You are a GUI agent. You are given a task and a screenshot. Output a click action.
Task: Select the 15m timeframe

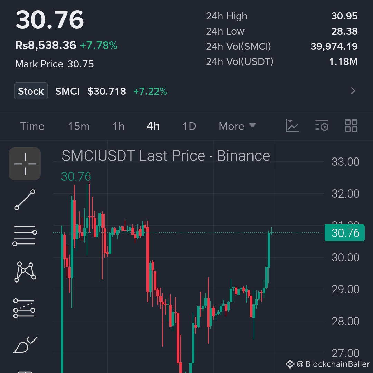(79, 126)
